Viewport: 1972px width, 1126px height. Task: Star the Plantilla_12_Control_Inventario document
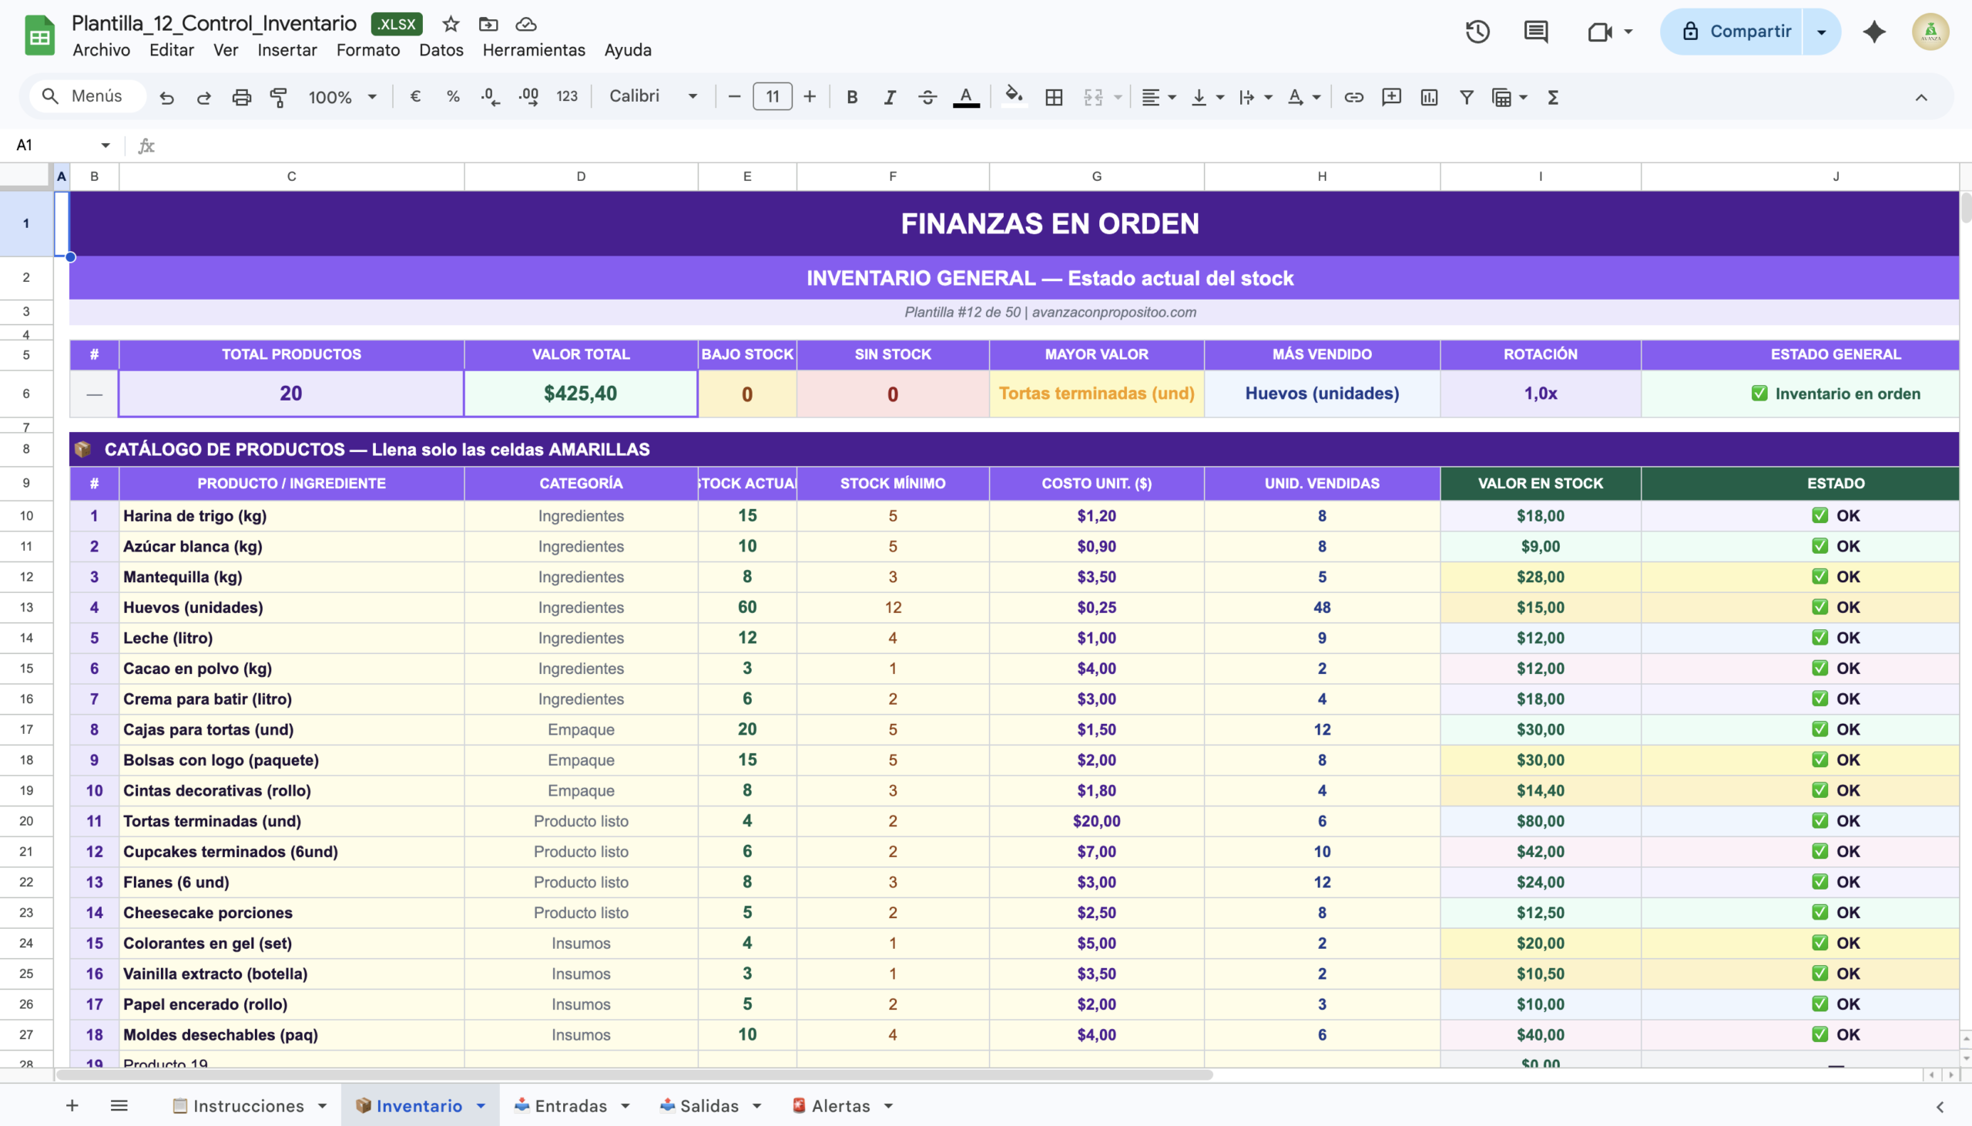pos(451,24)
